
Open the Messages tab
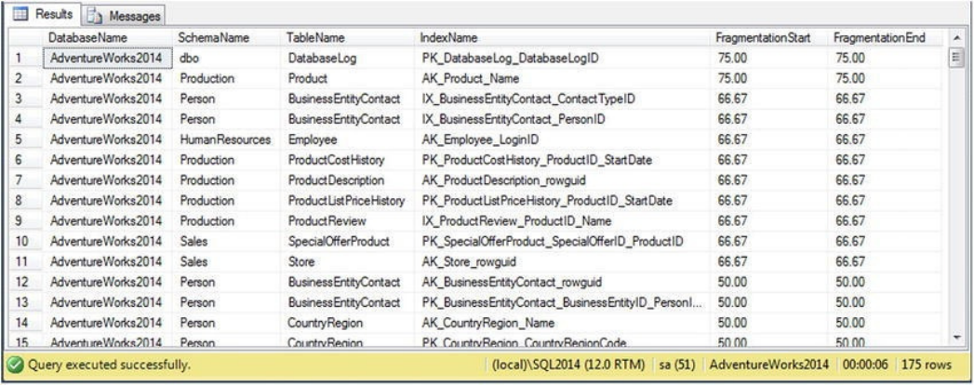pyautogui.click(x=123, y=16)
